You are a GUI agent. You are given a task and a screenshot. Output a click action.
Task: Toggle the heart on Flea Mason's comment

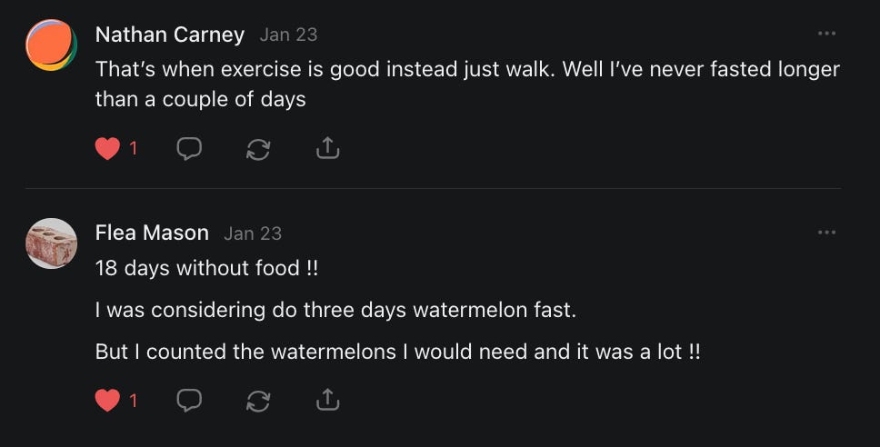[x=107, y=400]
